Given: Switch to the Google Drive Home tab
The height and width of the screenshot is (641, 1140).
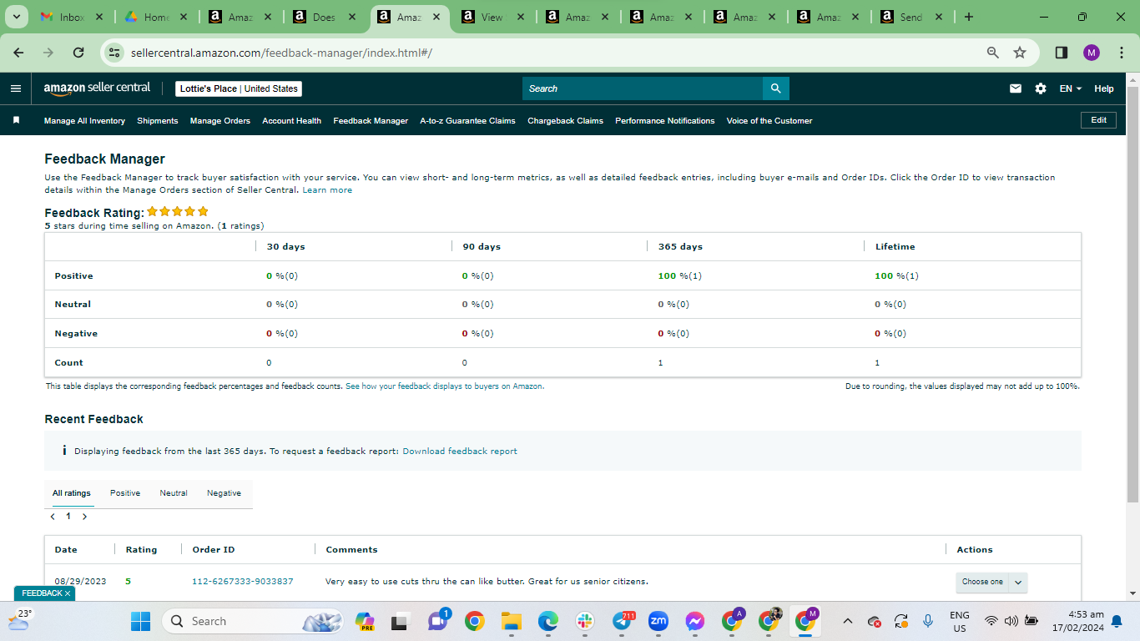Looking at the screenshot, I should coord(155,17).
